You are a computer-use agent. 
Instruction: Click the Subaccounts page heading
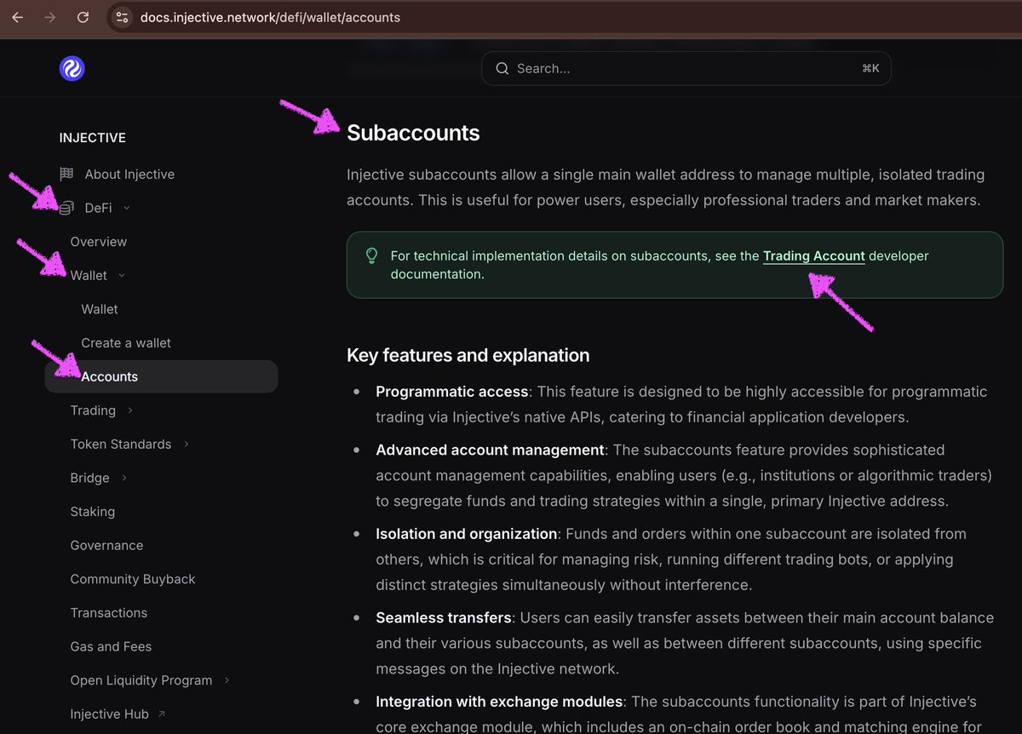413,133
